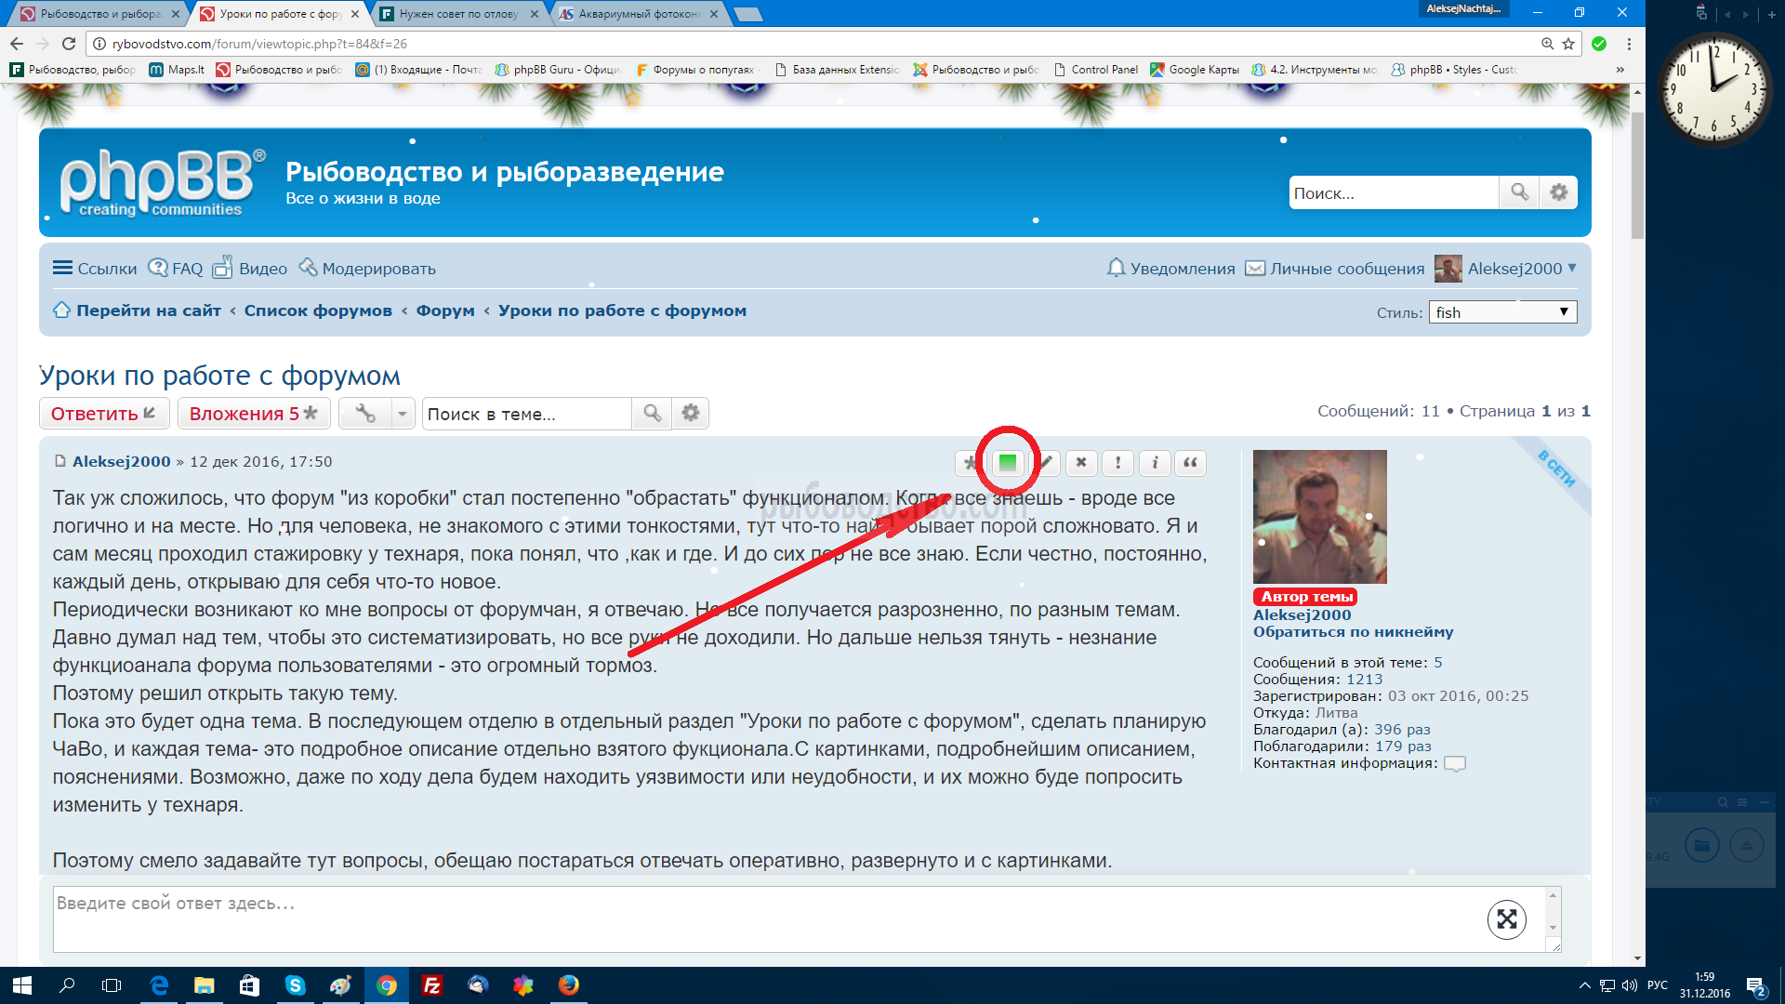Open Edge browser from the taskbar
Screen dimensions: 1785x1004
tap(159, 985)
